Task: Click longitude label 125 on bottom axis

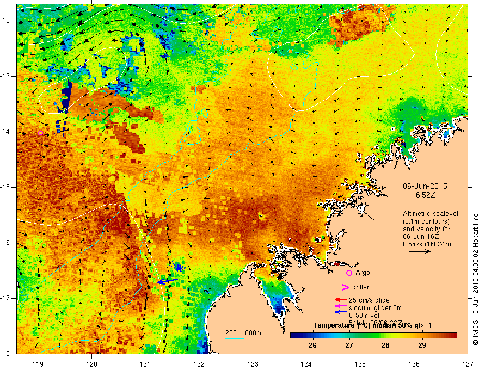Action: [x=360, y=364]
